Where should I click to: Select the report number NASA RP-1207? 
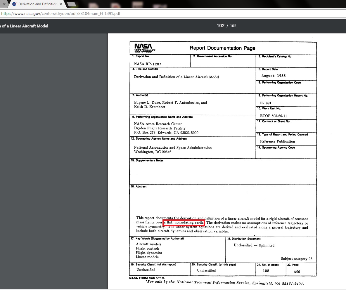pyautogui.click(x=148, y=64)
